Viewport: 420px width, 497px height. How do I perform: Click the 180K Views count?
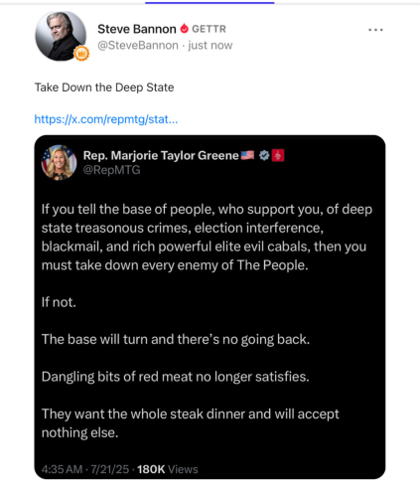168,469
